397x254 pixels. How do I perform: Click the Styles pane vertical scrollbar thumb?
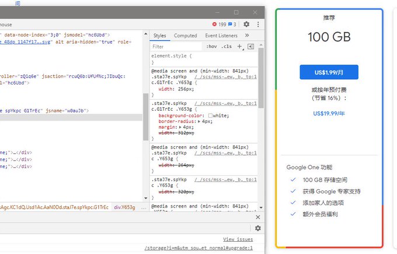click(261, 78)
